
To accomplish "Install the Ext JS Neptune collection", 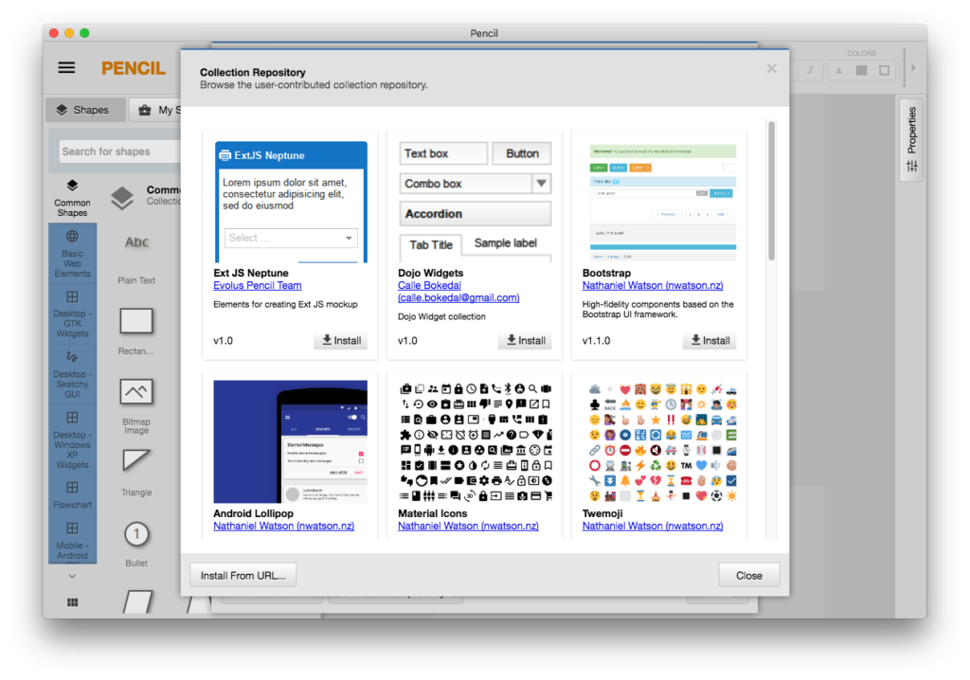I will (341, 340).
